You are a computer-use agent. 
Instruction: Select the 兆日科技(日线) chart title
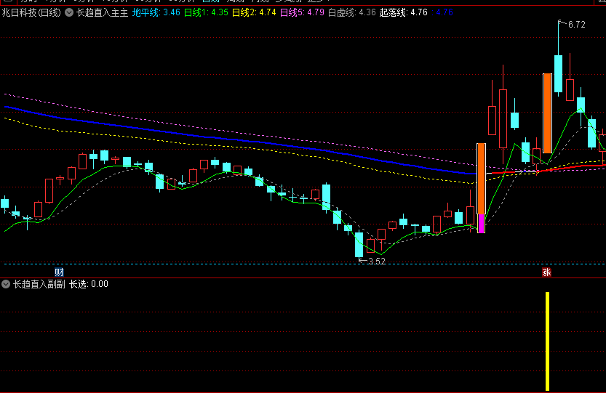point(31,13)
